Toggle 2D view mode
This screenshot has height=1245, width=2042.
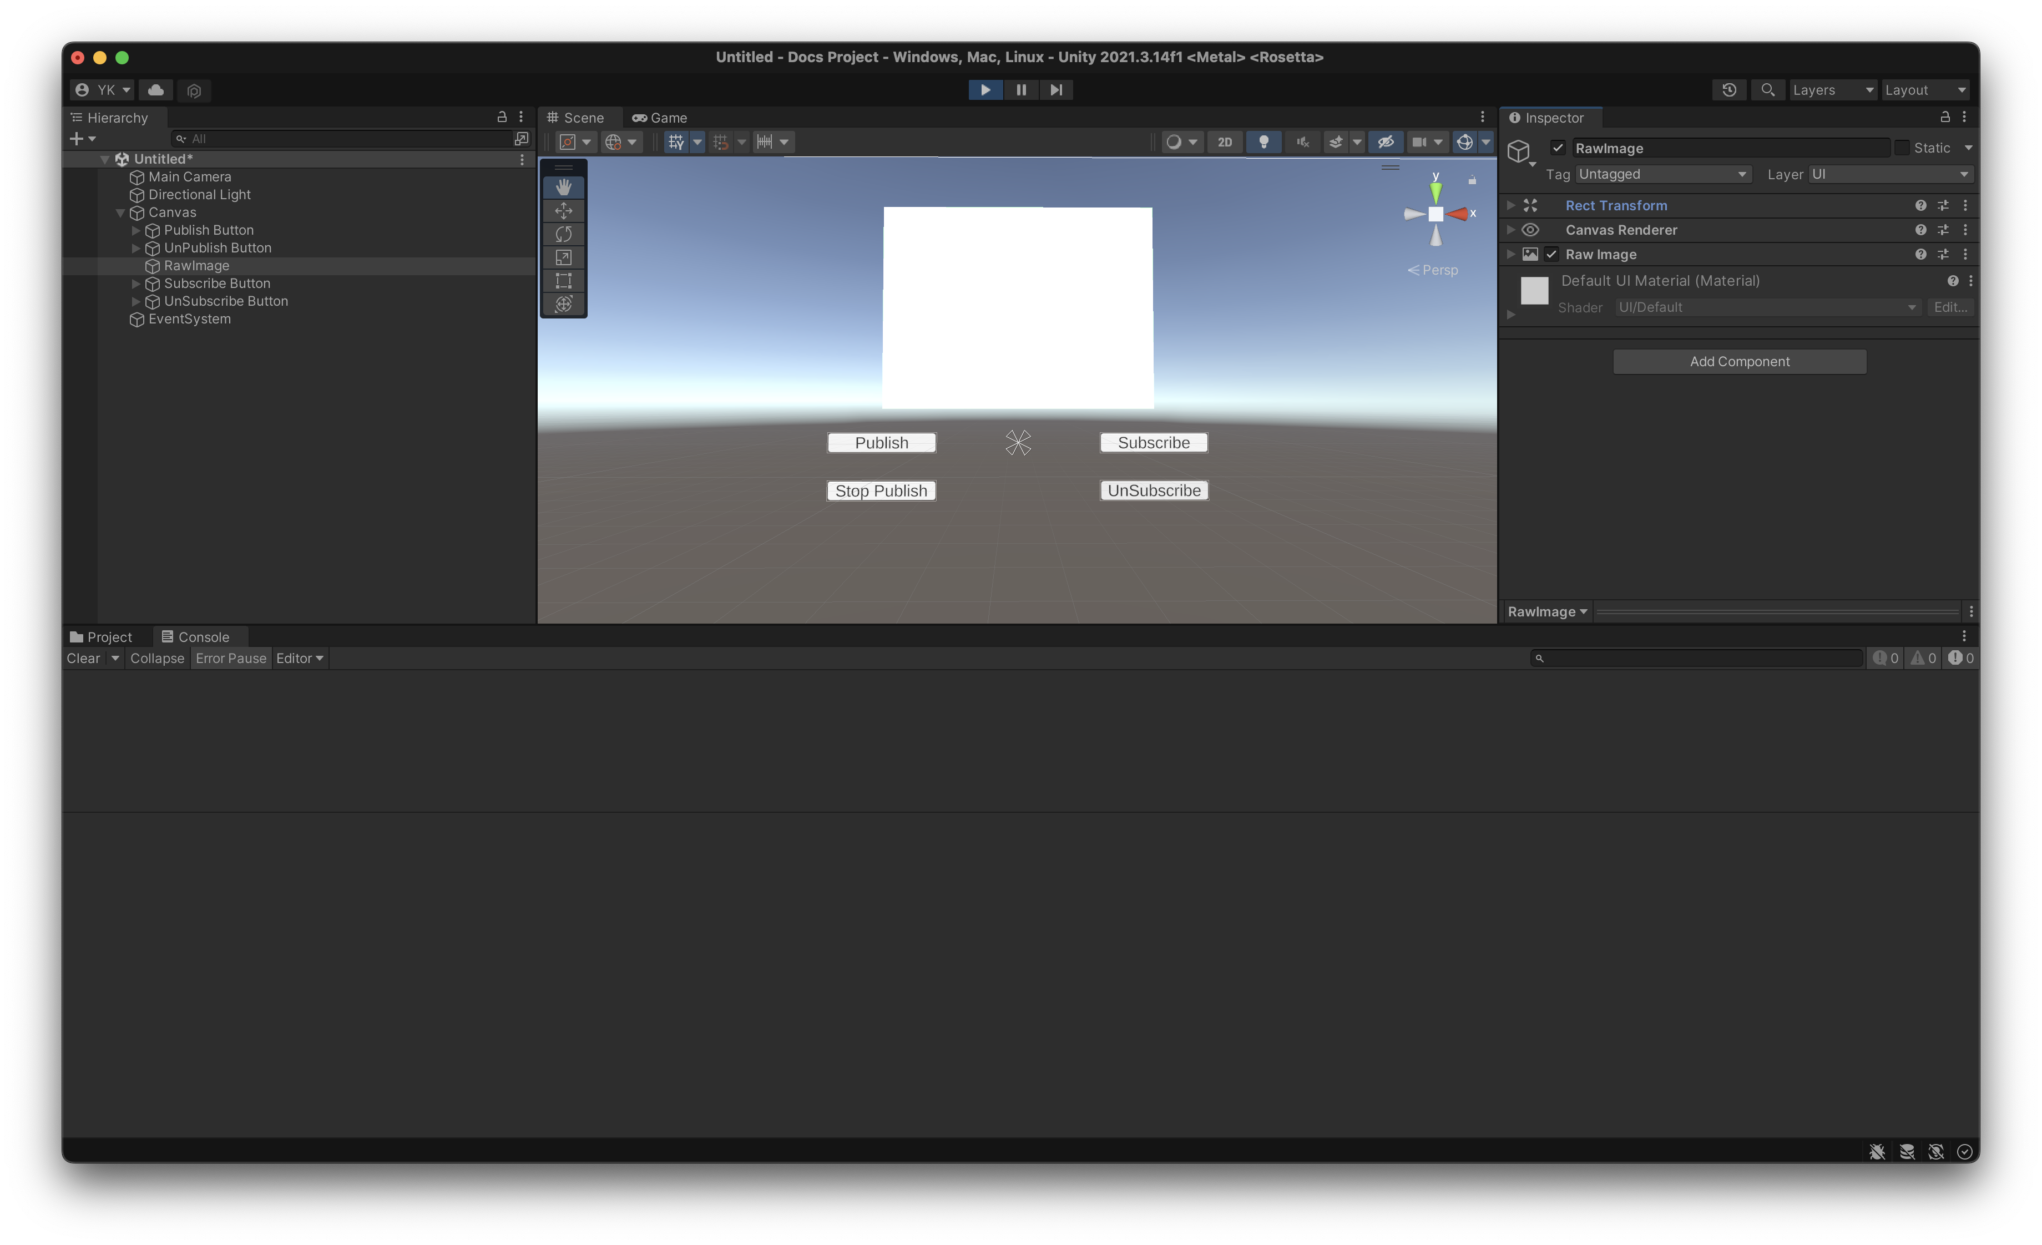1224,141
